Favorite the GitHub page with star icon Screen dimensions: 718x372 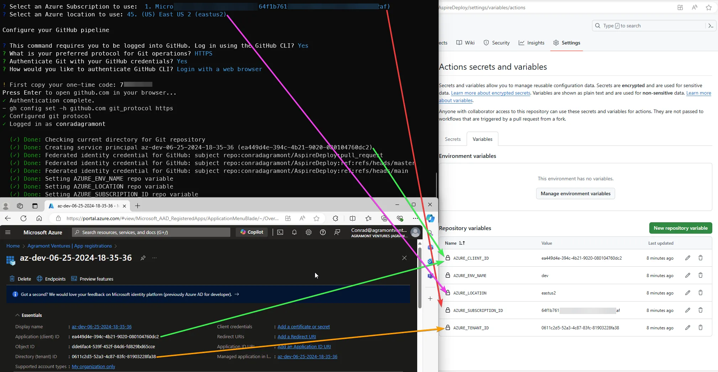click(709, 7)
